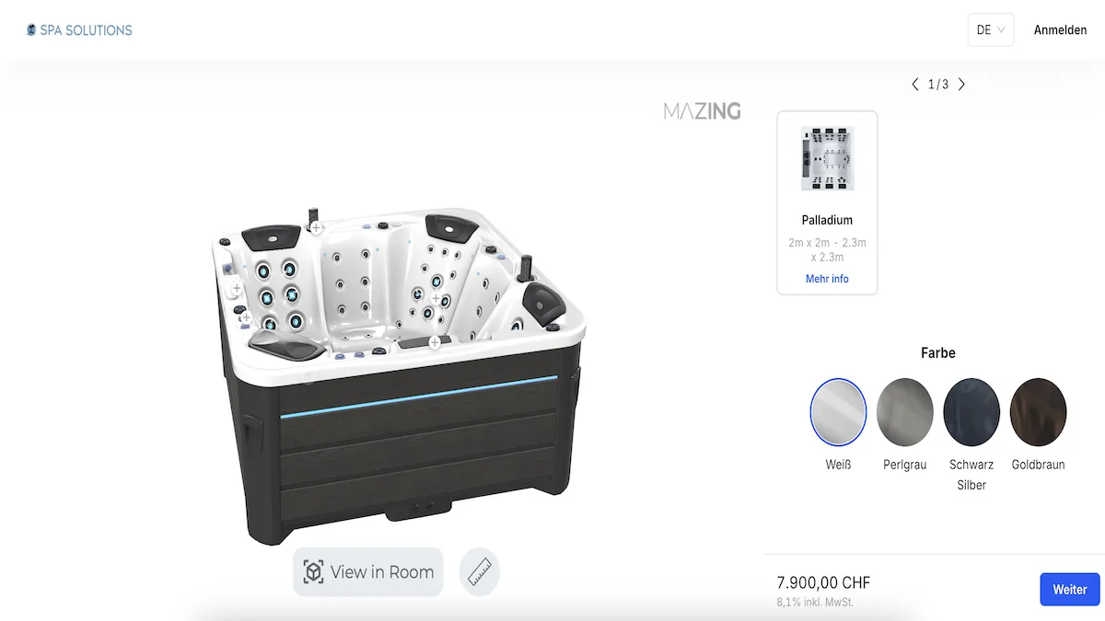The width and height of the screenshot is (1105, 621).
Task: Click the Anmelden login link
Action: click(1060, 30)
